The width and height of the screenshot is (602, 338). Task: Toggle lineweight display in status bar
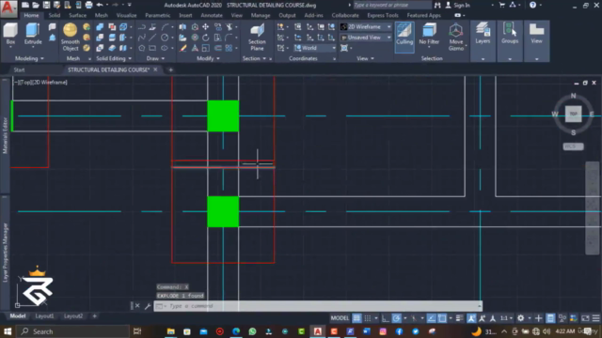click(x=460, y=318)
